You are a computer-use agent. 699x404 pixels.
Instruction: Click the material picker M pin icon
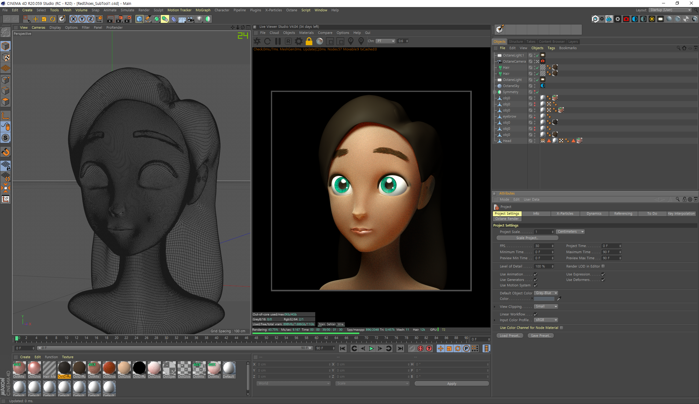pyautogui.click(x=361, y=41)
